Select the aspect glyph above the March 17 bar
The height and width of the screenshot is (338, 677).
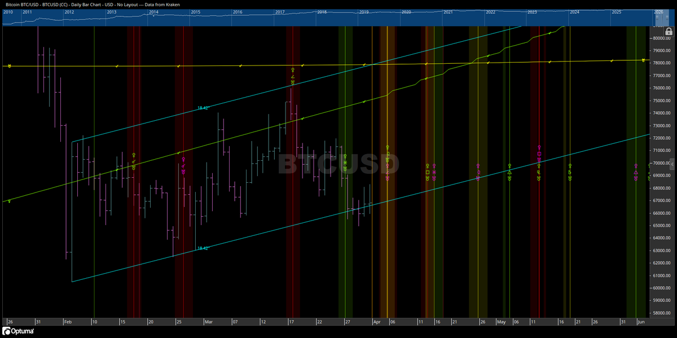point(292,76)
